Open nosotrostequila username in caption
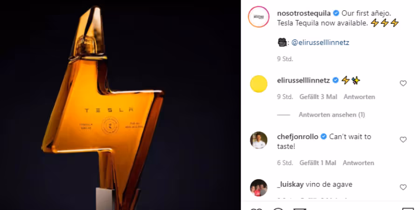This screenshot has width=420, height=210. tap(304, 14)
